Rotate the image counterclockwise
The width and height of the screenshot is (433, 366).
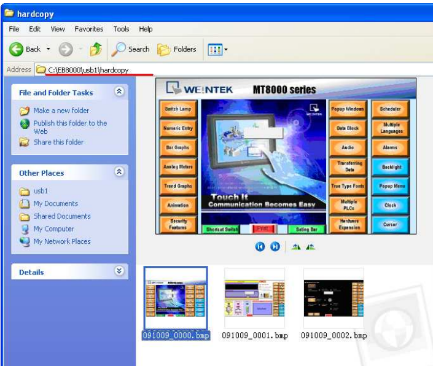(310, 247)
